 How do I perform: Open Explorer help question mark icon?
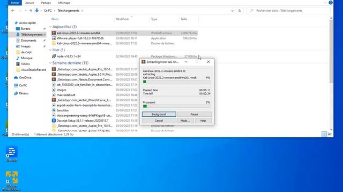[331, 3]
